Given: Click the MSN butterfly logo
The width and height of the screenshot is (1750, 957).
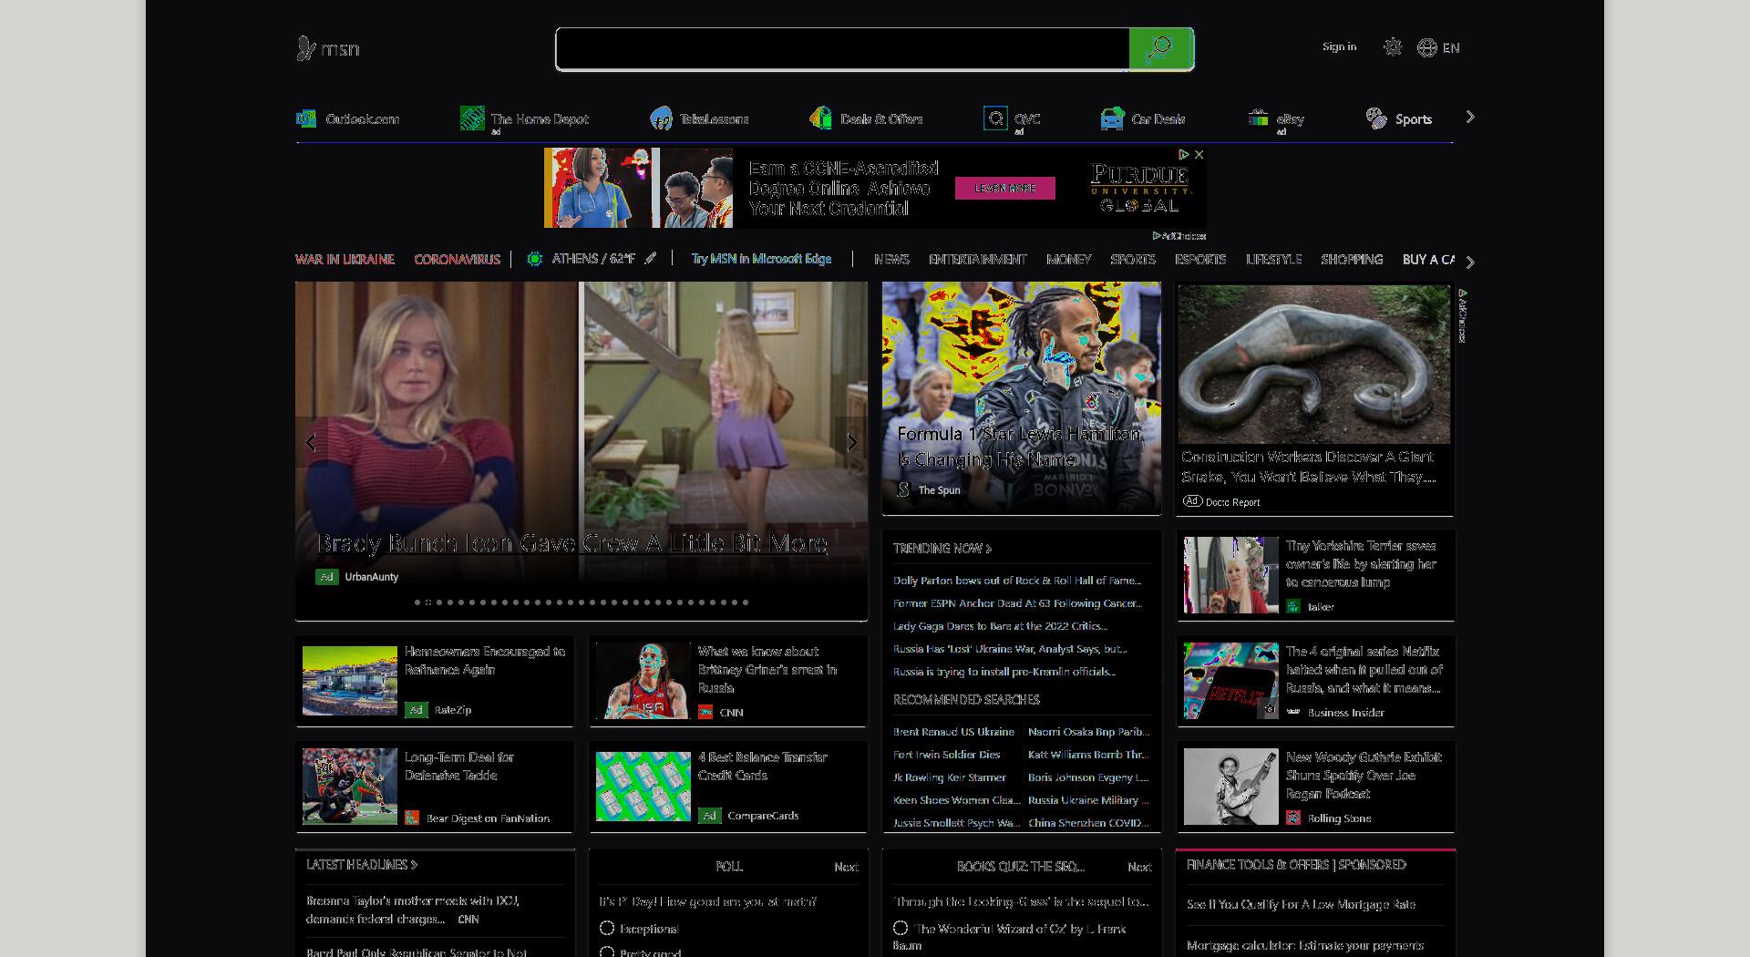Looking at the screenshot, I should click(328, 48).
